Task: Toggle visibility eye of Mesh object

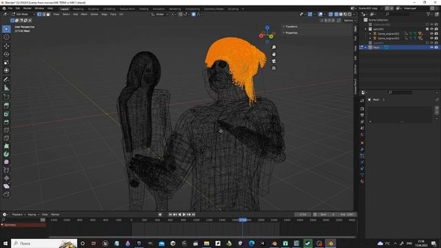Action: coord(432,48)
